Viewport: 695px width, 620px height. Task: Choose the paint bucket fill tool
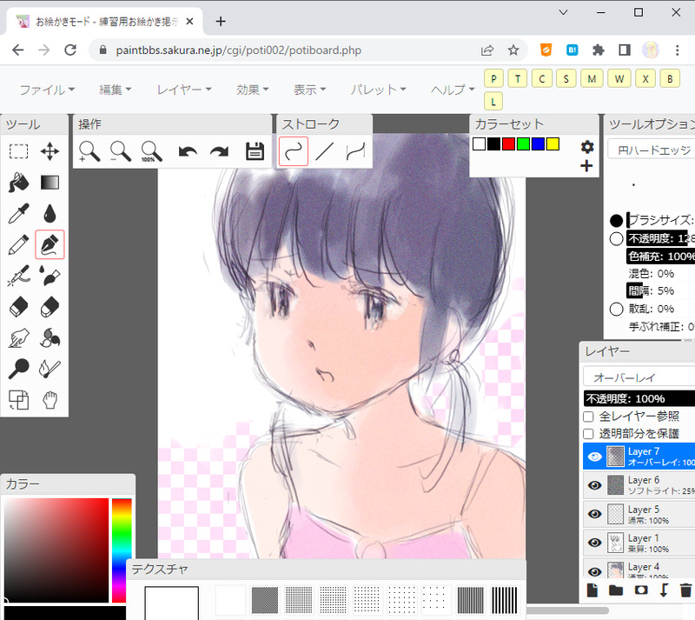18,183
